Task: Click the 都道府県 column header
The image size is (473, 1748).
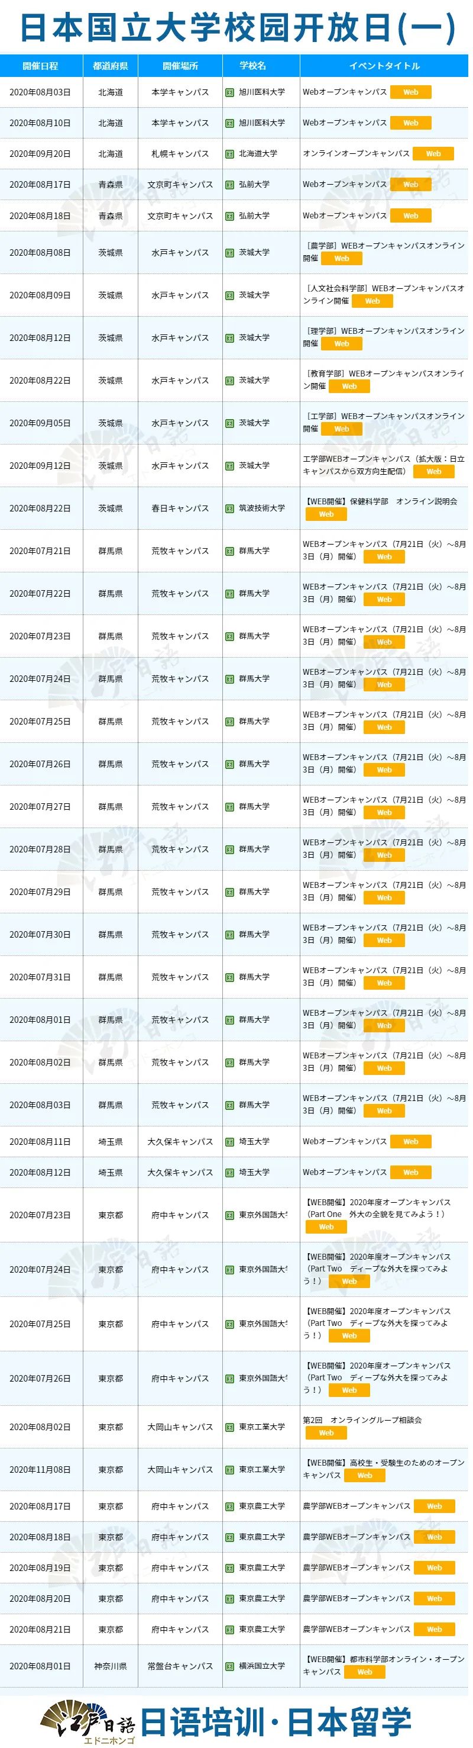Action: click(111, 66)
